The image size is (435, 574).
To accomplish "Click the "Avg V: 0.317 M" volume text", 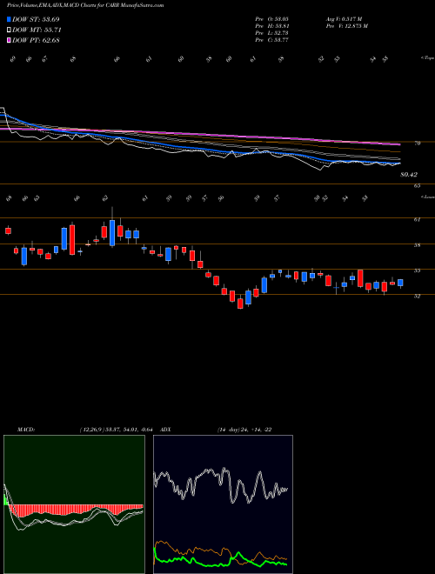I will pos(344,18).
